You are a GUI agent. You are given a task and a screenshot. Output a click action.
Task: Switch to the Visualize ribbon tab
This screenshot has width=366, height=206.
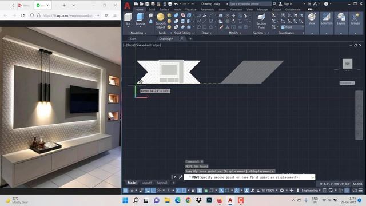click(x=190, y=10)
